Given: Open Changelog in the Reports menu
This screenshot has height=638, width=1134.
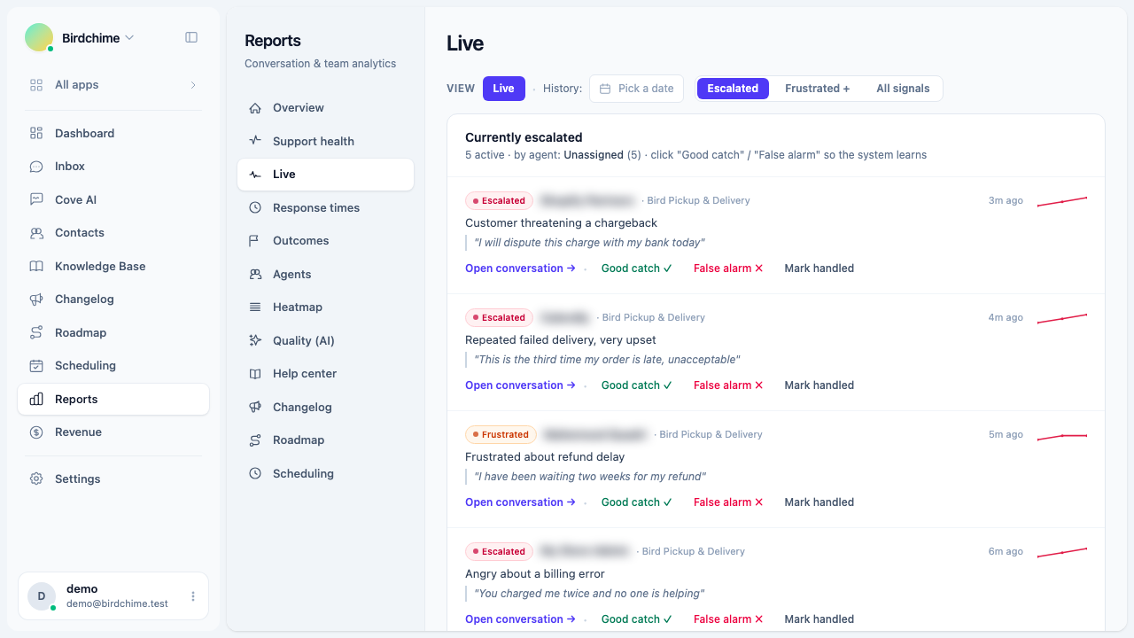Looking at the screenshot, I should coord(325,407).
